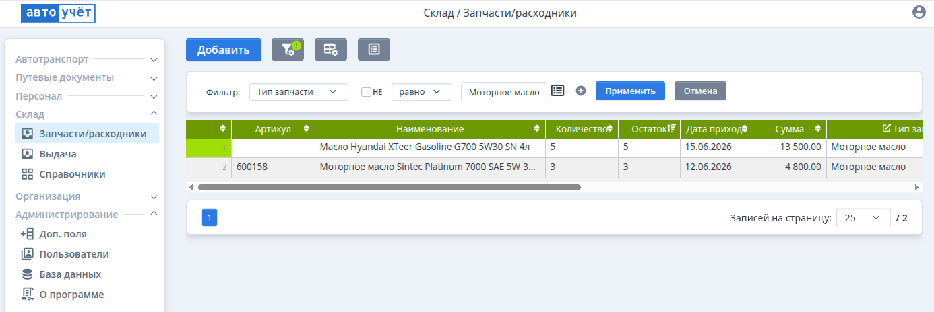Click the Моторное масло filter value field
Screen dimensions: 934x312
pos(504,92)
